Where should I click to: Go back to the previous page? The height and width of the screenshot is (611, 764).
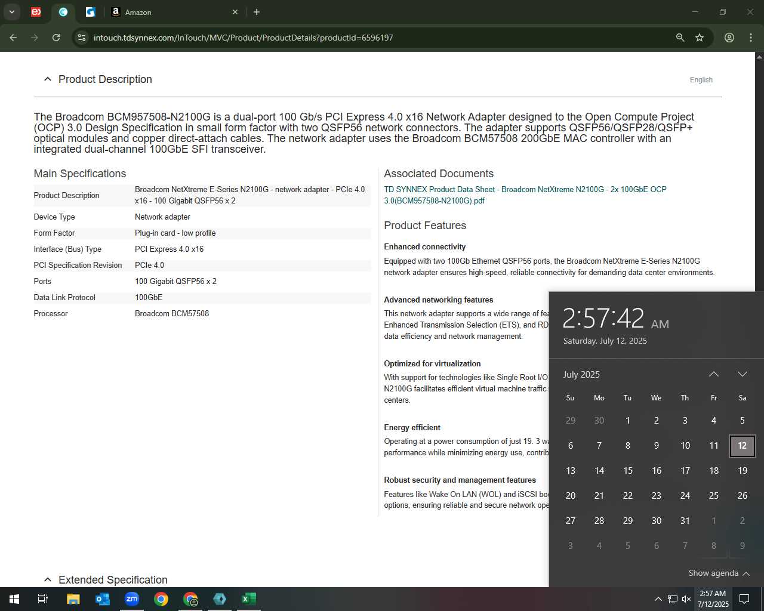click(x=13, y=38)
